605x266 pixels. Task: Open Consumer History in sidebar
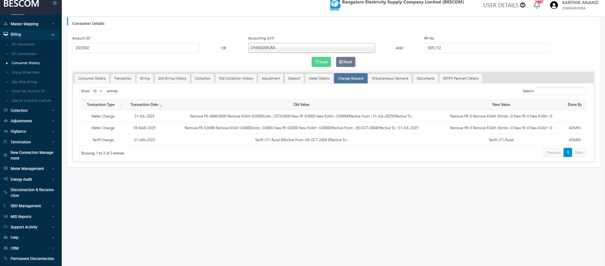[26, 63]
